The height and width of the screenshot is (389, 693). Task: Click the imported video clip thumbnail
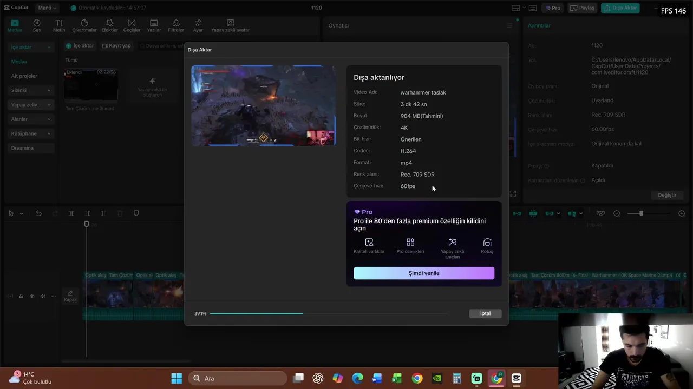point(90,85)
